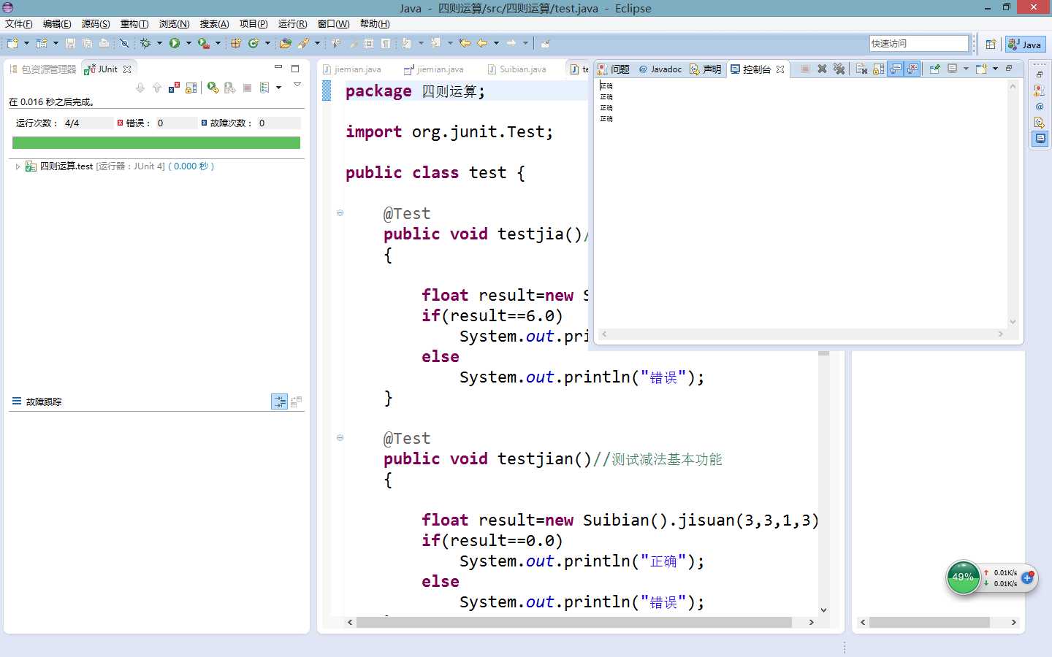The width and height of the screenshot is (1052, 657).
Task: Toggle Show Console on standard output change
Action: 896,69
